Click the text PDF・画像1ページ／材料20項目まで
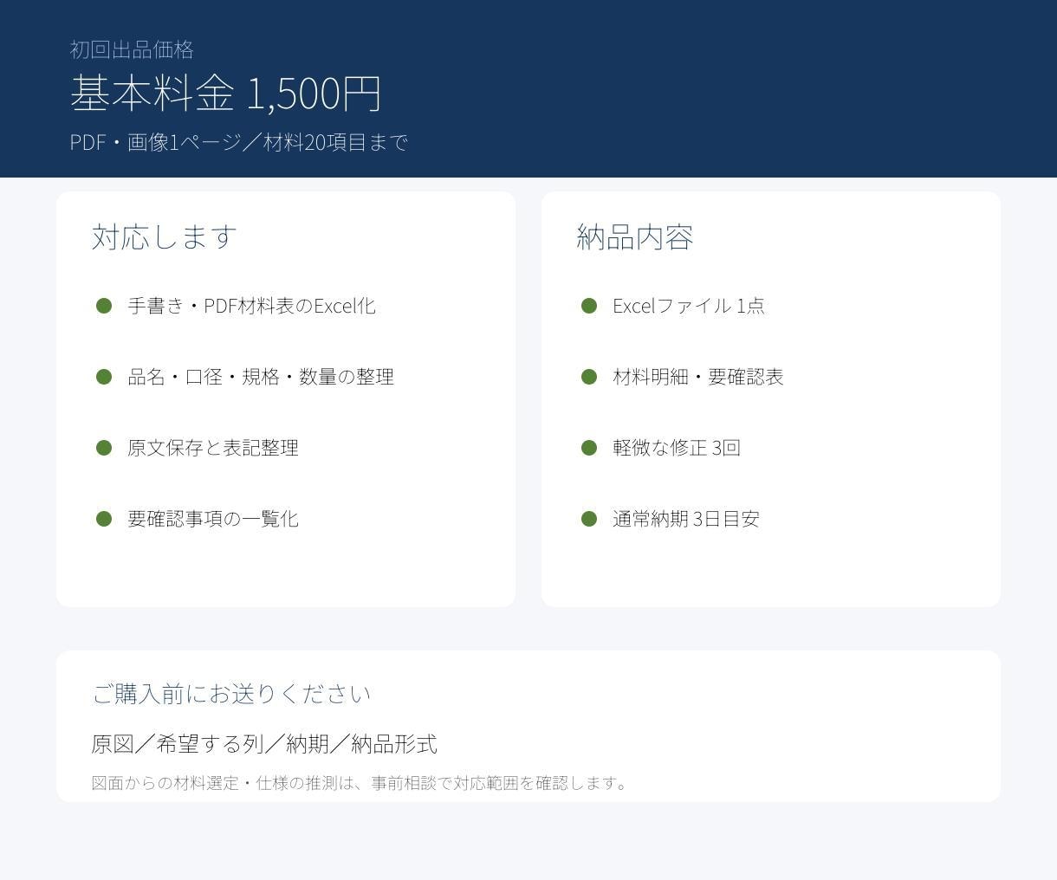 tap(238, 142)
